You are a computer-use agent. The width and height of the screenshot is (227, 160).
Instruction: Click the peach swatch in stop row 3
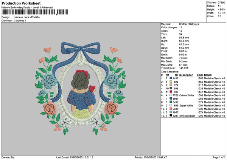coord(171,85)
